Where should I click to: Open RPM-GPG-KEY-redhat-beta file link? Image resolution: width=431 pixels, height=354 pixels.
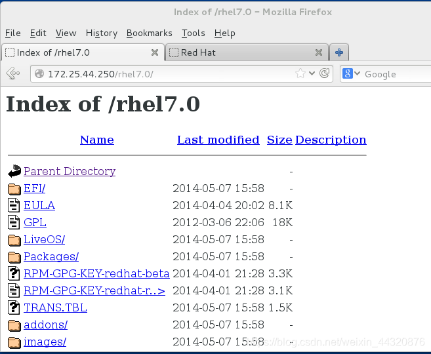pos(96,273)
